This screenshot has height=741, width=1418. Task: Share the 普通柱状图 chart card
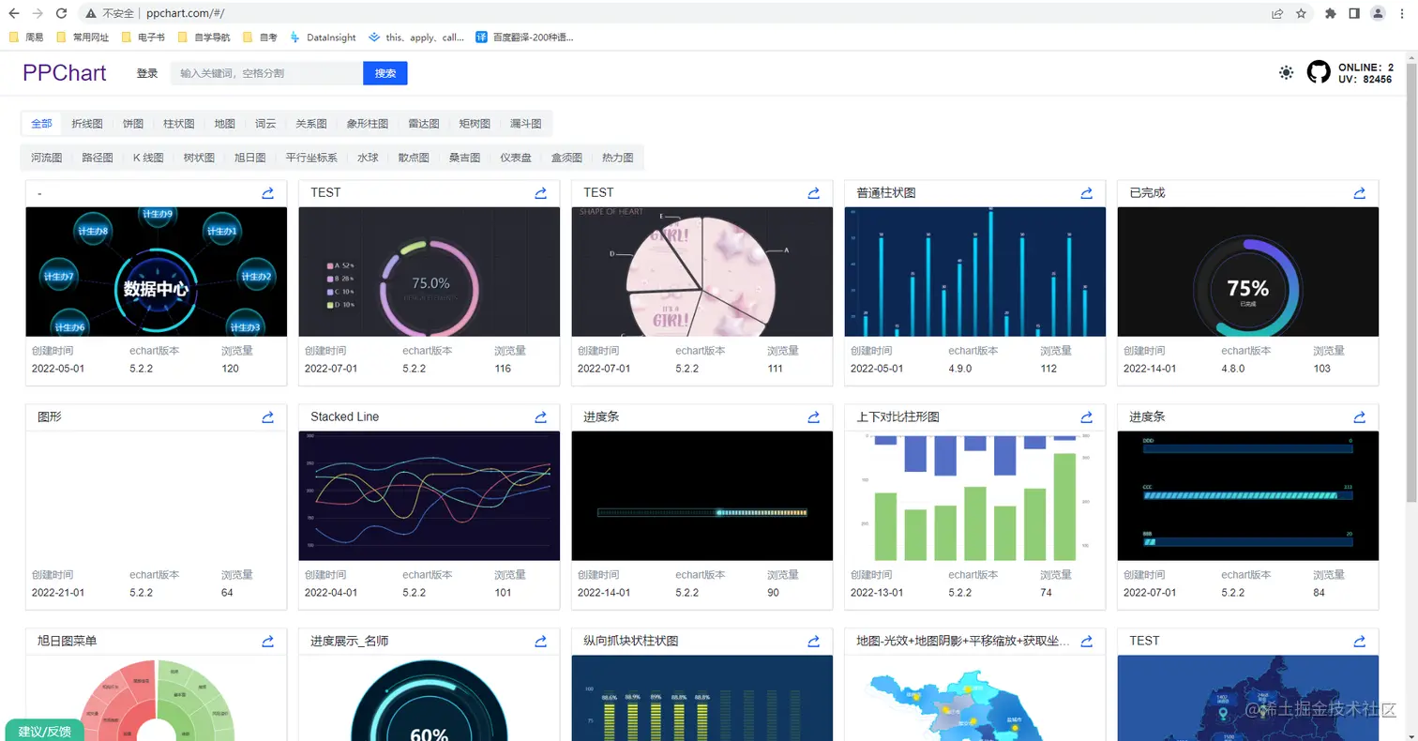1086,193
